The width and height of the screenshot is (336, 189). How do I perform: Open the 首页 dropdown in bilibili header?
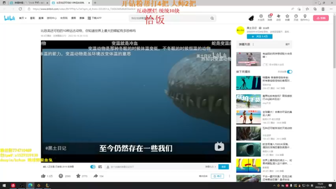tap(23, 18)
